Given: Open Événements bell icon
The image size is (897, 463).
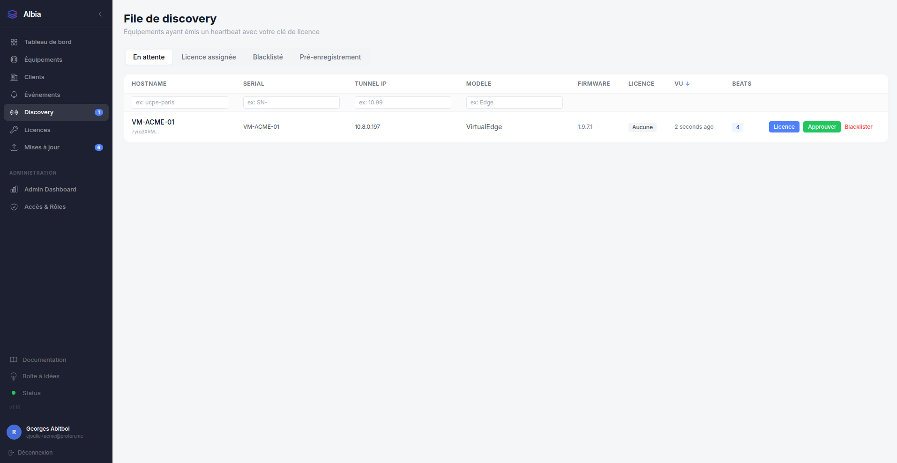Looking at the screenshot, I should (14, 95).
